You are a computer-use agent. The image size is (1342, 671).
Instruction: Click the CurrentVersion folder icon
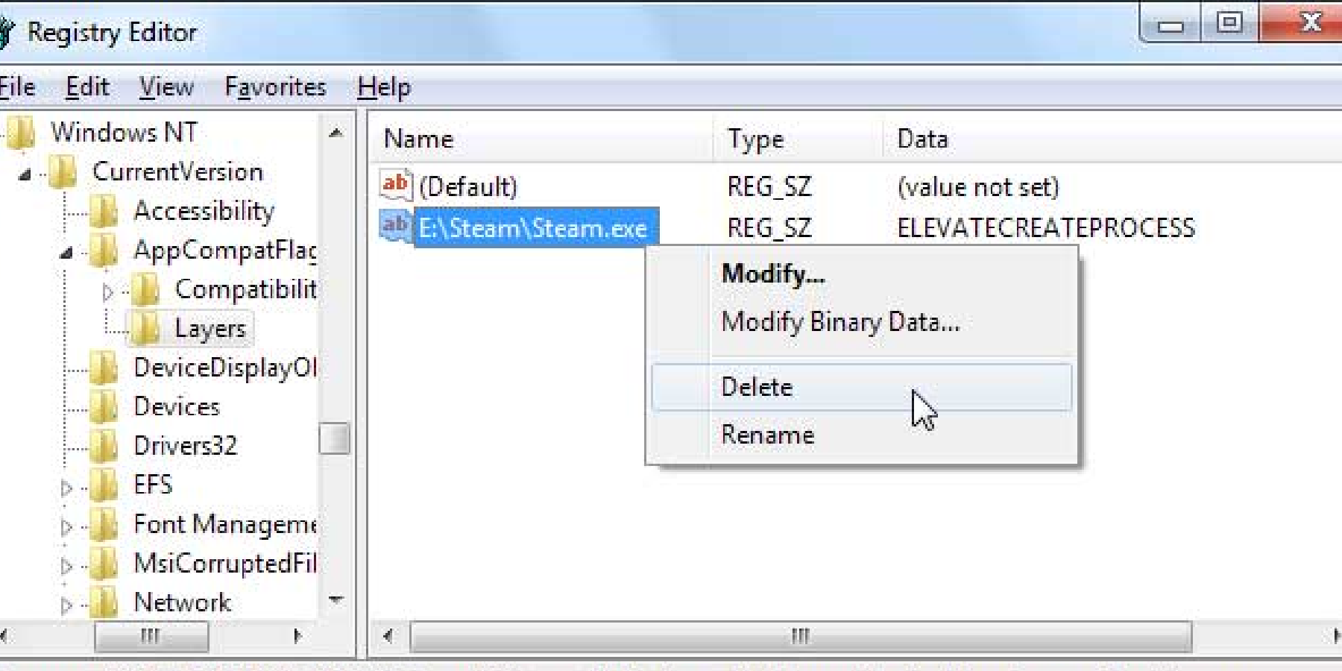63,172
